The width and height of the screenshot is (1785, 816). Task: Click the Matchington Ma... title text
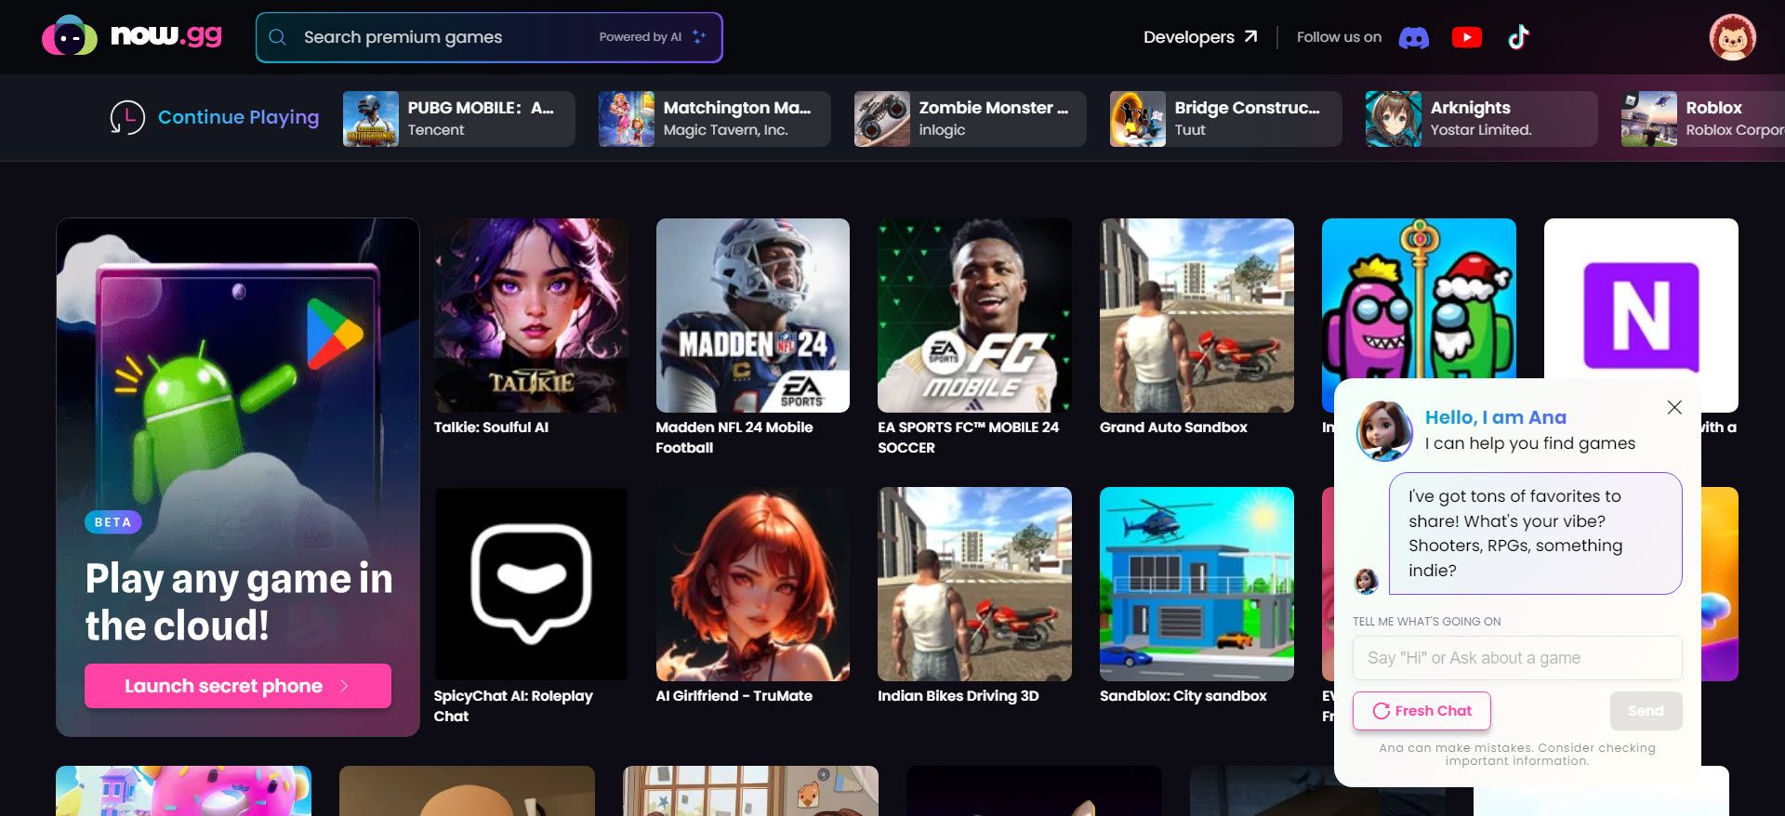737,108
